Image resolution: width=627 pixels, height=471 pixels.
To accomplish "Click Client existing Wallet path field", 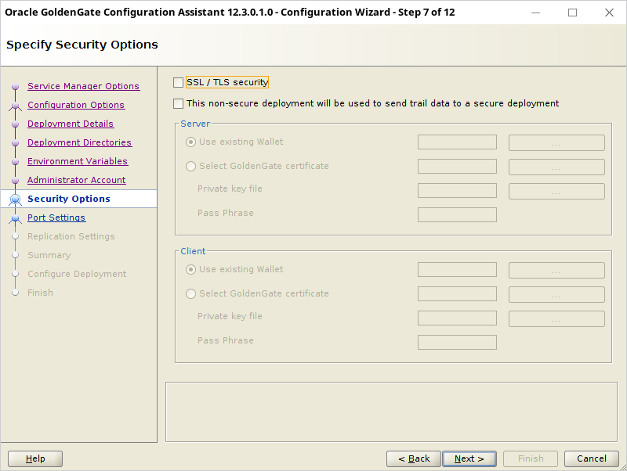I will coord(457,270).
